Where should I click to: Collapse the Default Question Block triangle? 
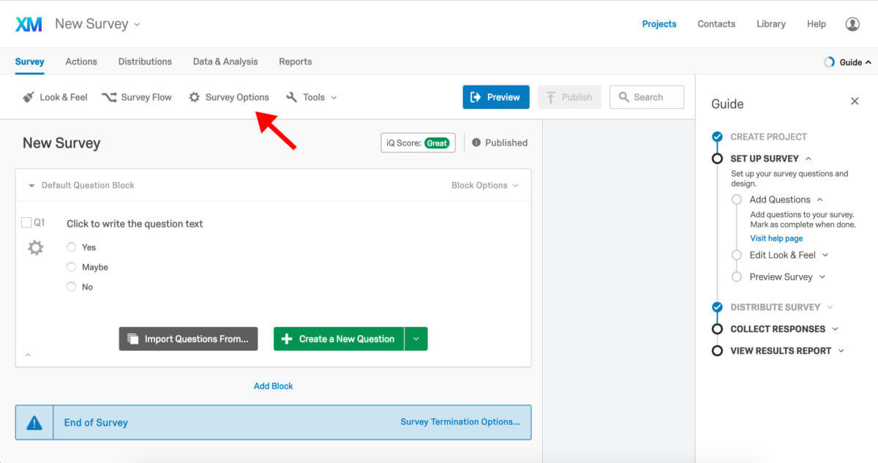(x=31, y=186)
